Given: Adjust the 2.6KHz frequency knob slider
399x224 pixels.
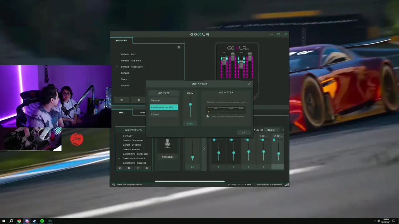Looking at the screenshot, I should click(x=274, y=140).
